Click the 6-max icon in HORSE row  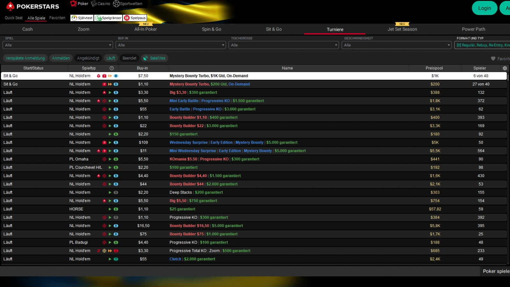coord(116,209)
